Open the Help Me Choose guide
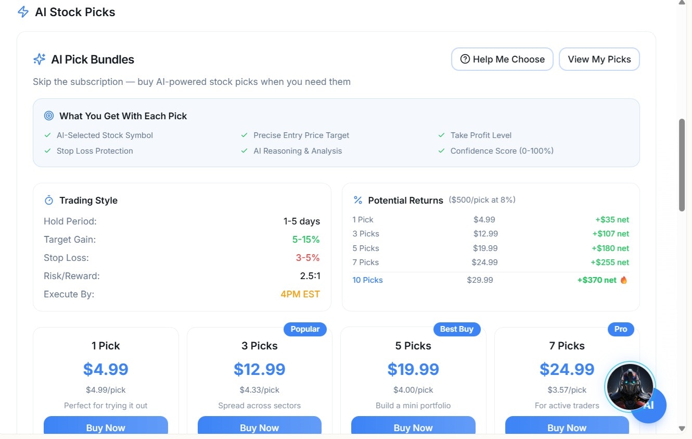Viewport: 692px width, 439px height. pyautogui.click(x=502, y=59)
